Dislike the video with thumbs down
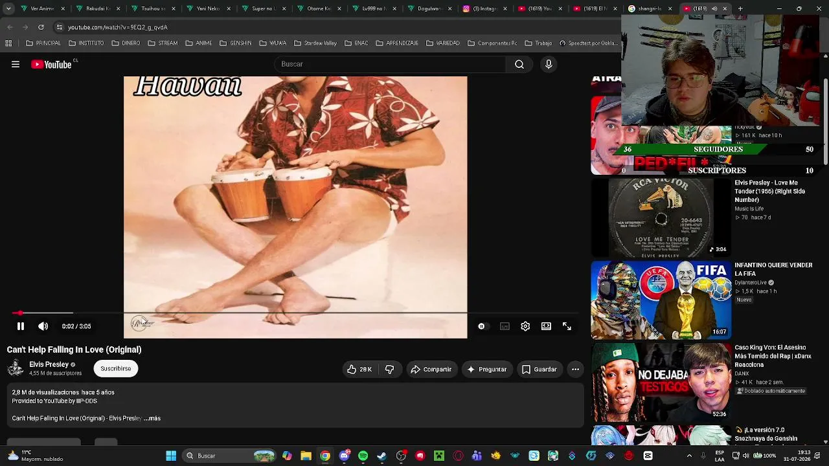829x466 pixels. click(390, 369)
